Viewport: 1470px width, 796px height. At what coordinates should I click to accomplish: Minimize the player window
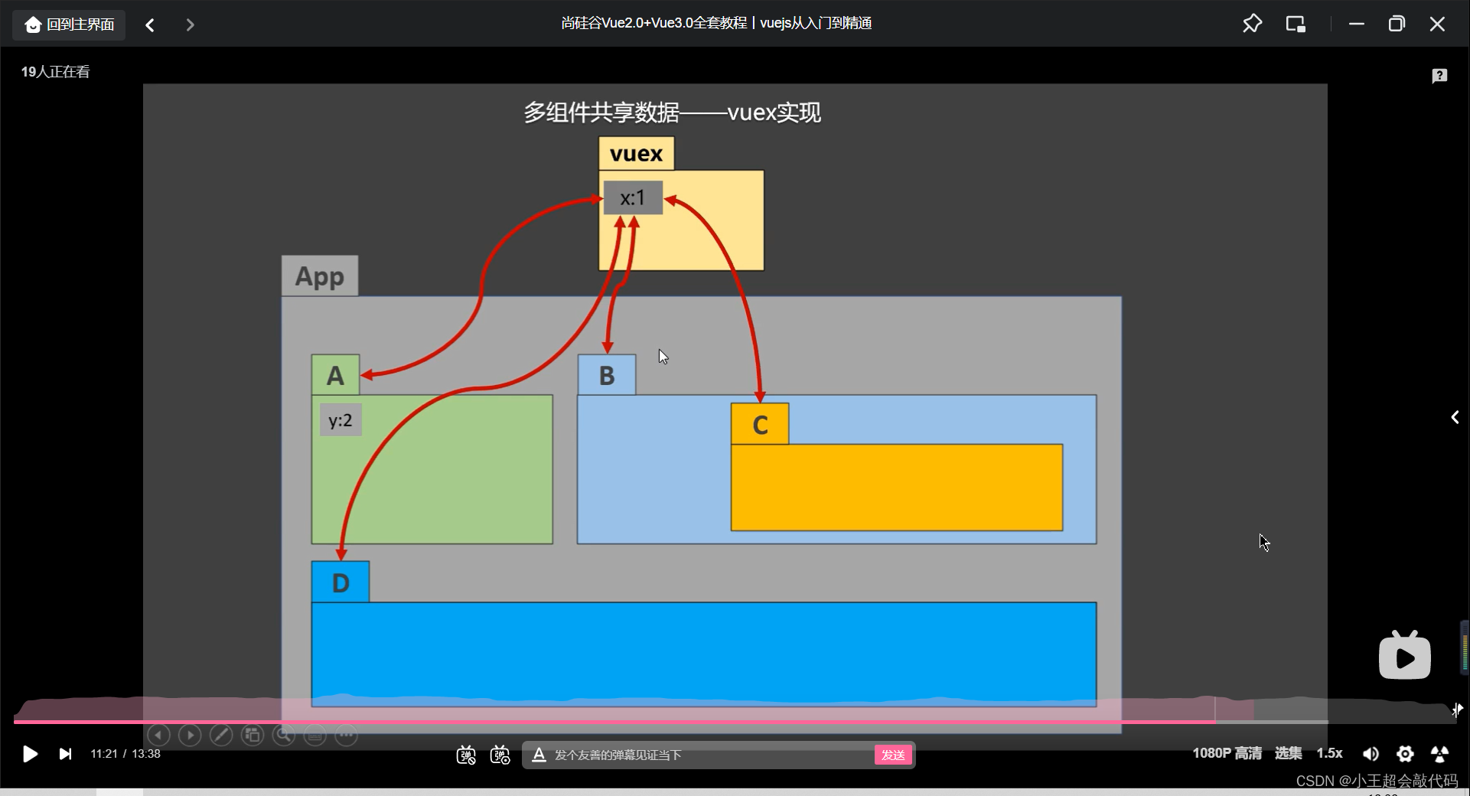[x=1357, y=24]
